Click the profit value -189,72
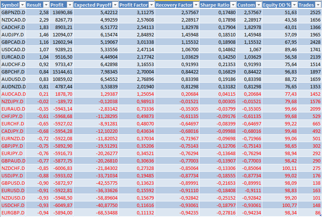This screenshot has width=322, height=217. 64,101
